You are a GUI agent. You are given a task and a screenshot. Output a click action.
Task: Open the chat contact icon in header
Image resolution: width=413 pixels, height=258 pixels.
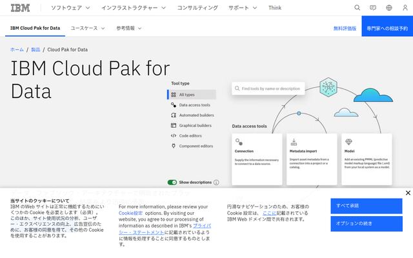pos(373,8)
